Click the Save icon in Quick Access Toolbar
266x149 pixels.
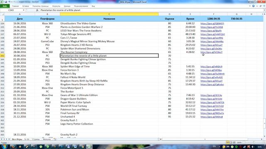(x=6, y=2)
